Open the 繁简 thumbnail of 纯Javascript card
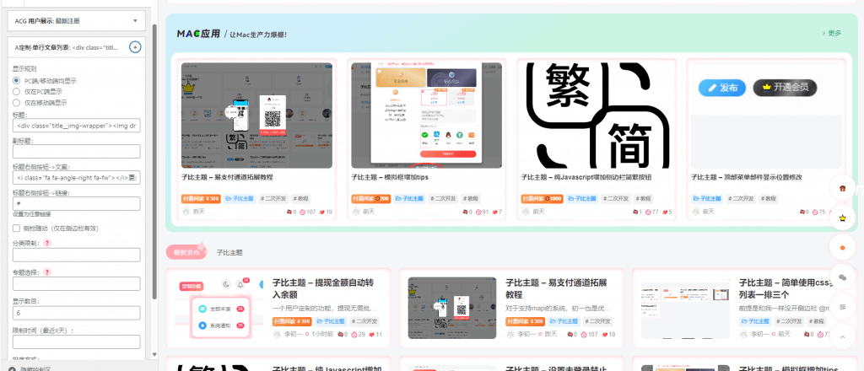Screen dimensions: 864x371 pyautogui.click(x=597, y=115)
